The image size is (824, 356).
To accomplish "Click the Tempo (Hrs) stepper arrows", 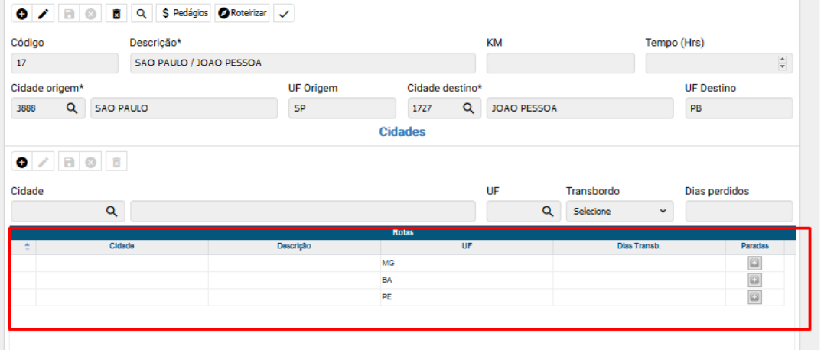I will (781, 63).
